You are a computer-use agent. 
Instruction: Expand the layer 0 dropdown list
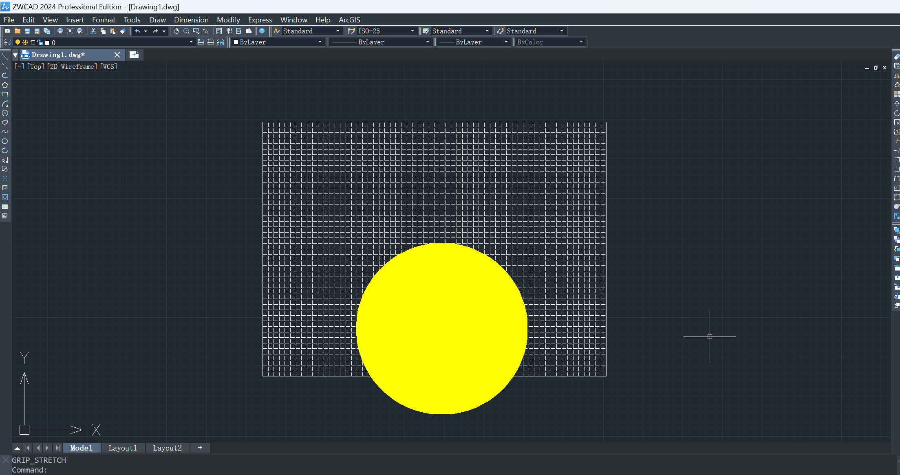point(191,42)
